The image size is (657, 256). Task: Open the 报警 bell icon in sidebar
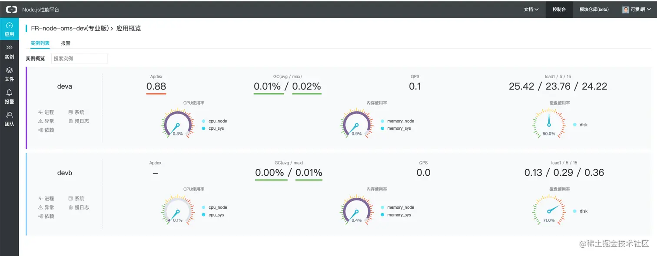click(x=9, y=92)
